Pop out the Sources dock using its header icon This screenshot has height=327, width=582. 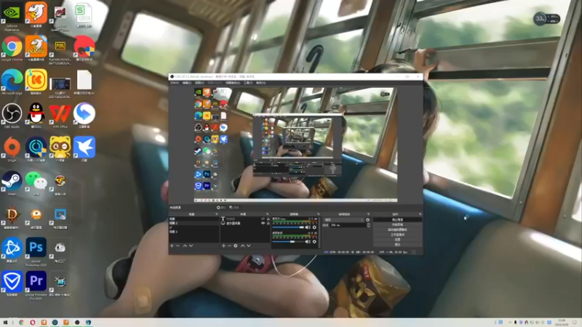pyautogui.click(x=268, y=214)
